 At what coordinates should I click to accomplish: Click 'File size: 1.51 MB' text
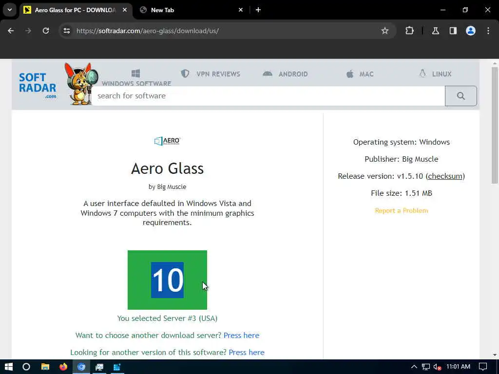click(402, 193)
